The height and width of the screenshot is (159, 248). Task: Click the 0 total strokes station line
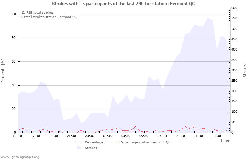pos(49,17)
